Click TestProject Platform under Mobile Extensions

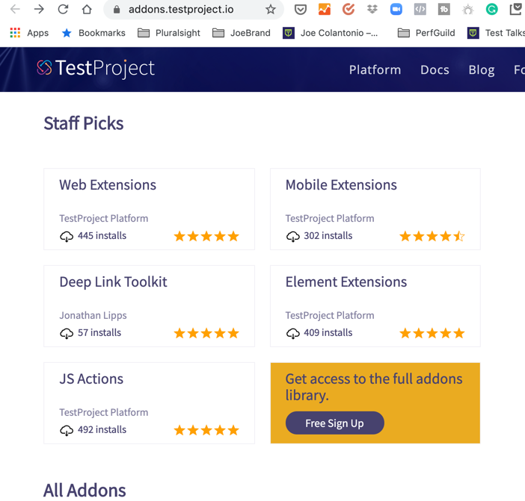click(x=330, y=218)
